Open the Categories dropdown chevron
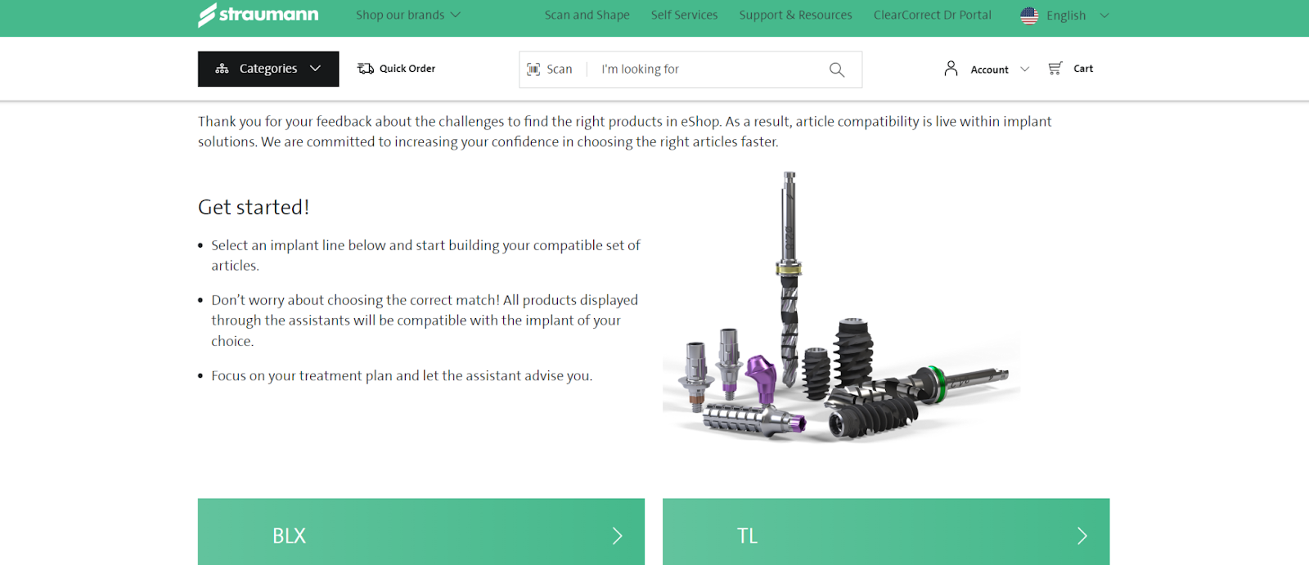The width and height of the screenshot is (1309, 565). tap(315, 69)
